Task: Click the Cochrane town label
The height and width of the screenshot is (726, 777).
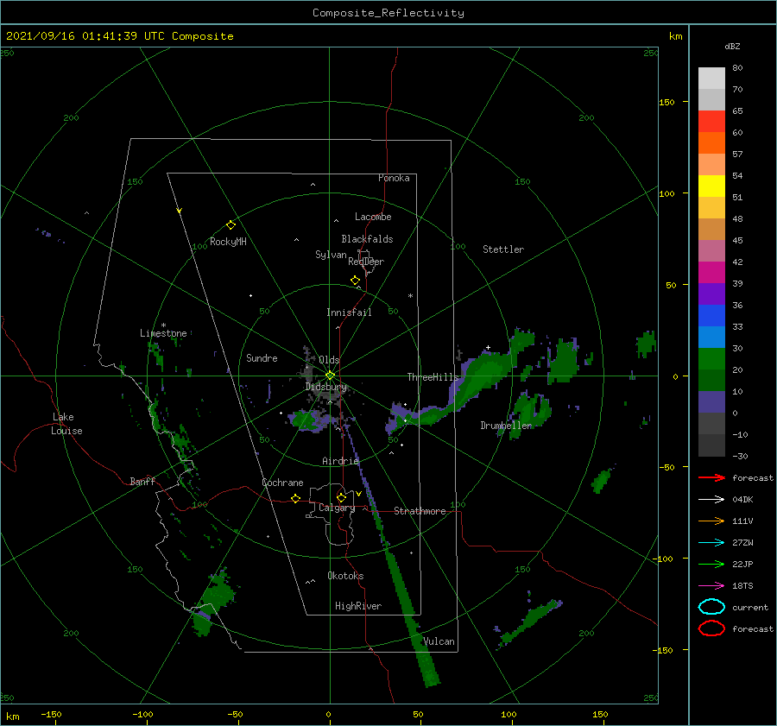Action: pos(282,483)
